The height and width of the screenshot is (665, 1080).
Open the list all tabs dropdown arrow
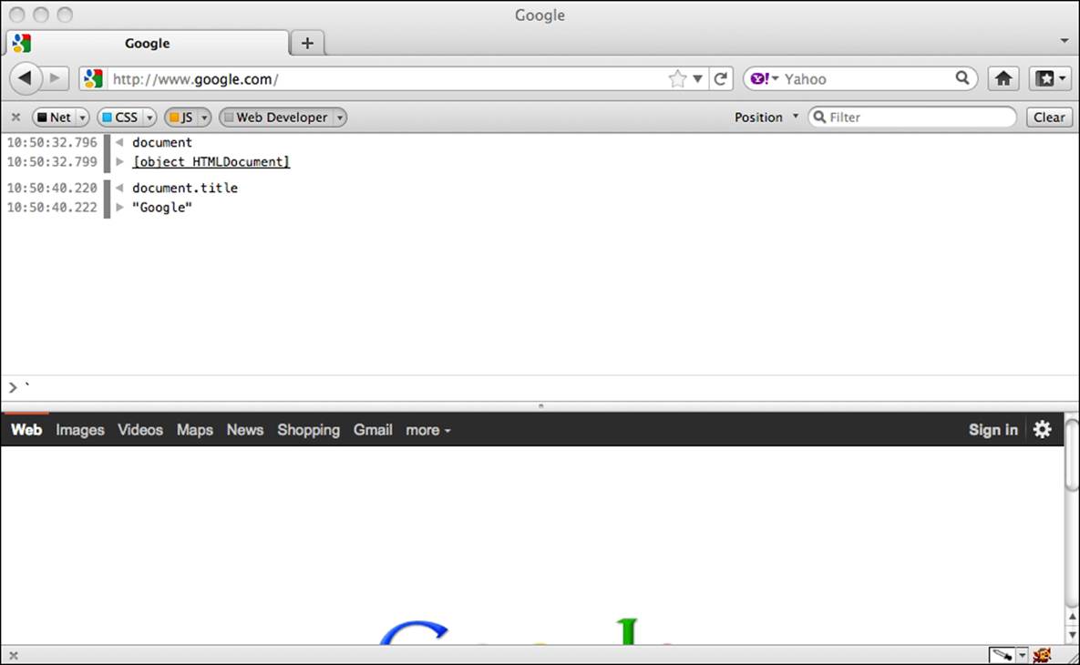click(1065, 41)
